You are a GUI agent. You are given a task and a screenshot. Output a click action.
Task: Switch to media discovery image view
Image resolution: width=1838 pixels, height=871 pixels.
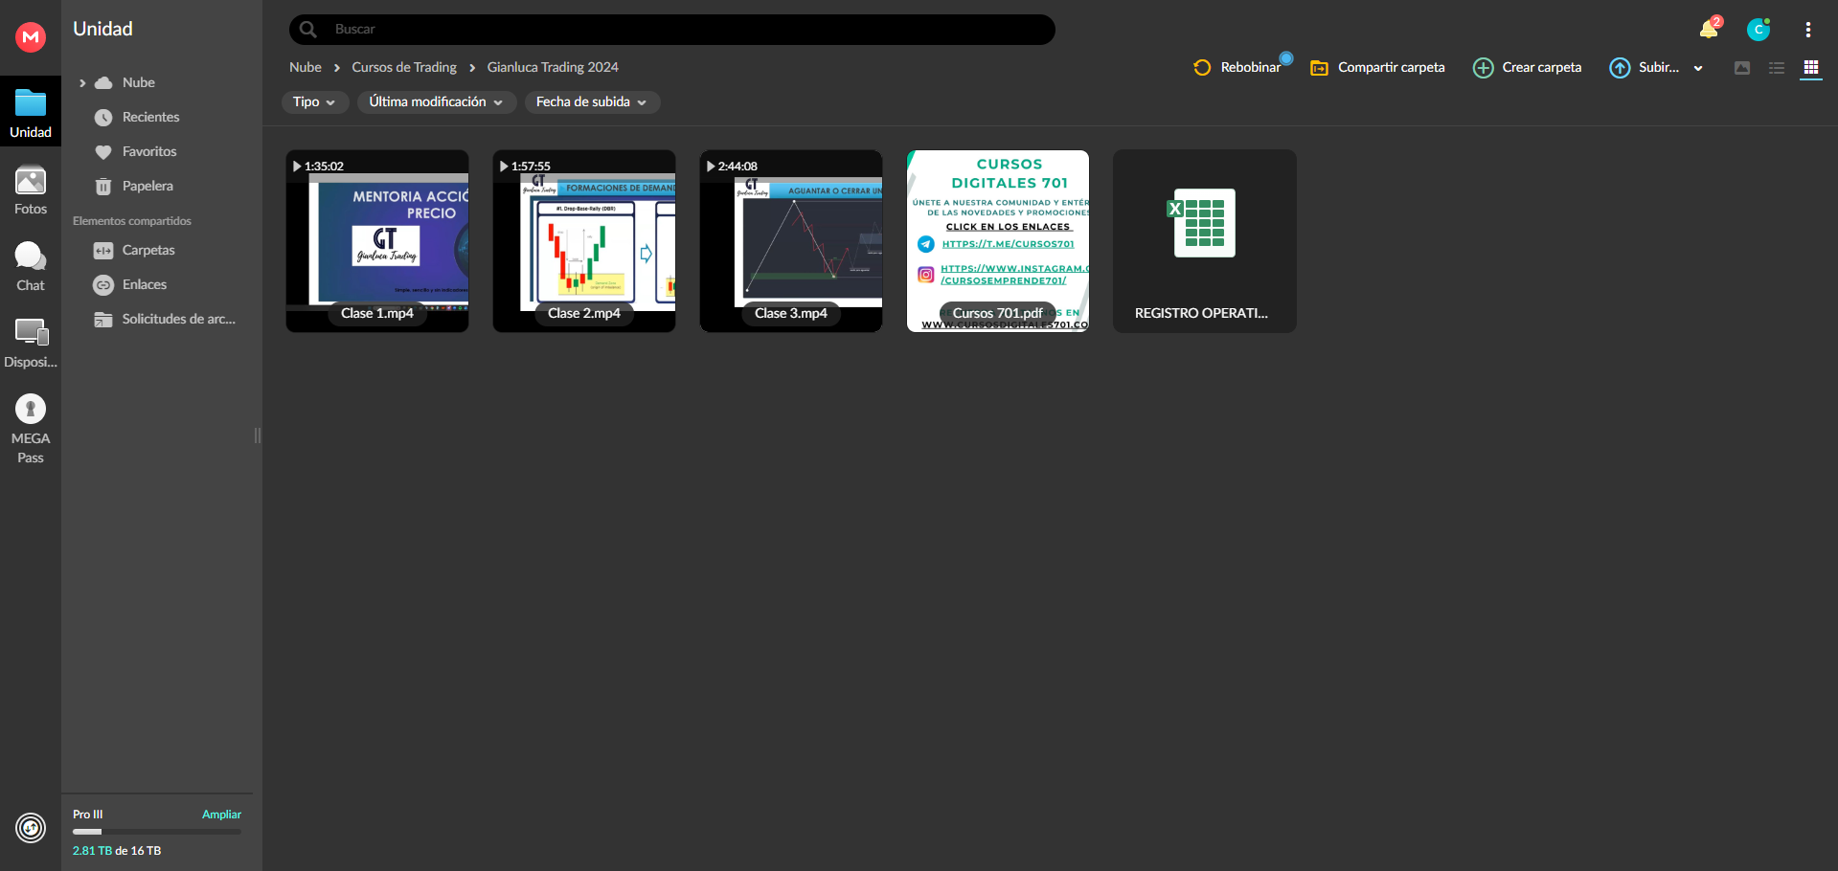tap(1742, 68)
